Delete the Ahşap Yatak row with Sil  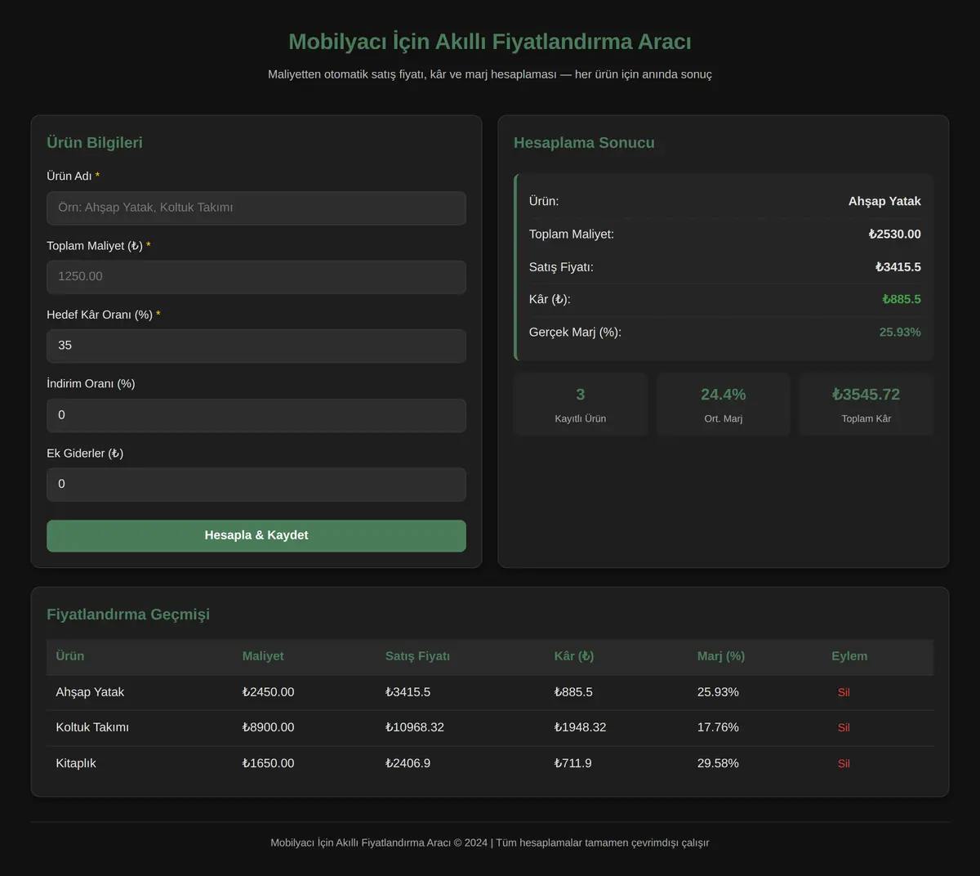844,692
